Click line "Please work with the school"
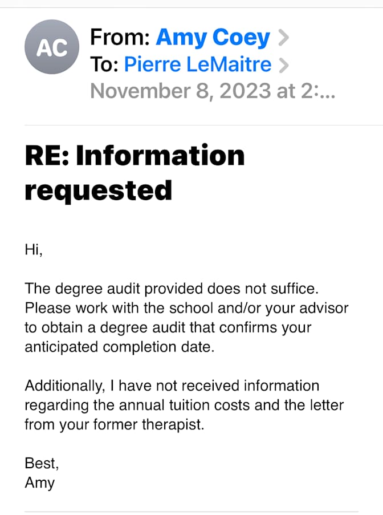Image resolution: width=383 pixels, height=515 pixels. (x=186, y=308)
